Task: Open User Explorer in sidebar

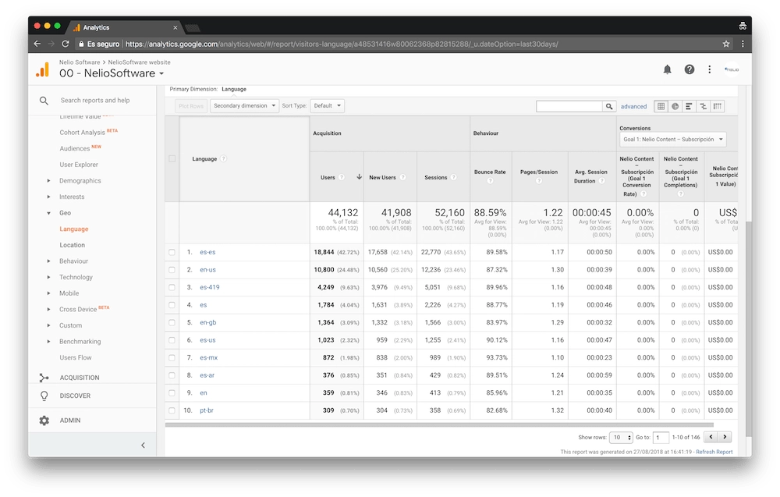Action: click(79, 165)
